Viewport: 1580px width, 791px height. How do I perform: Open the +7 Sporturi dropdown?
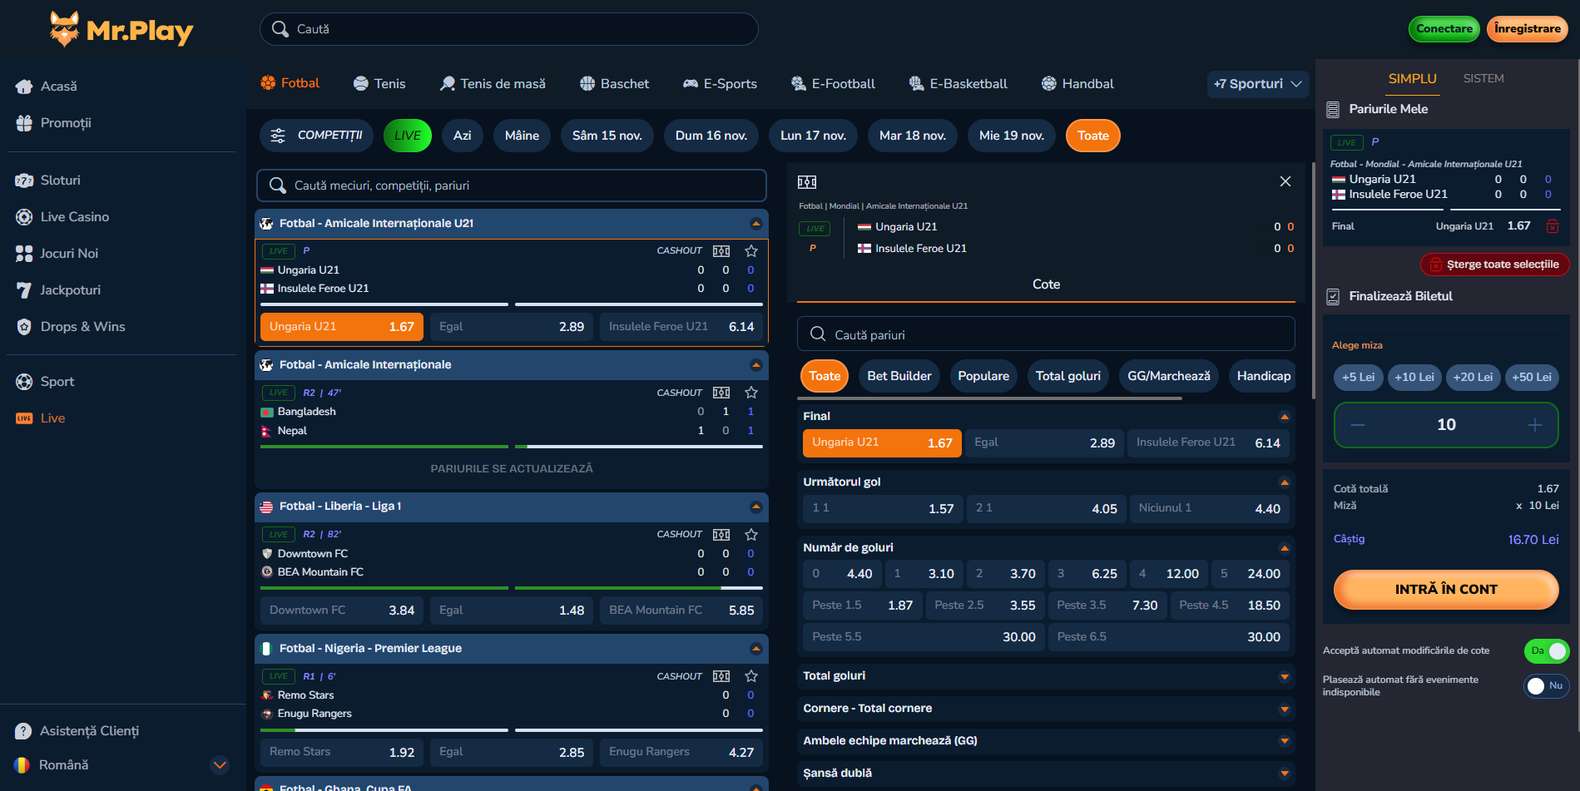tap(1257, 84)
